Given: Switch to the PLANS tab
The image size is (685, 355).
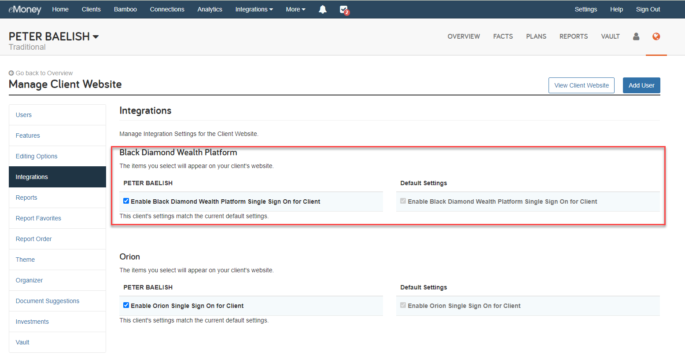Looking at the screenshot, I should pos(536,37).
